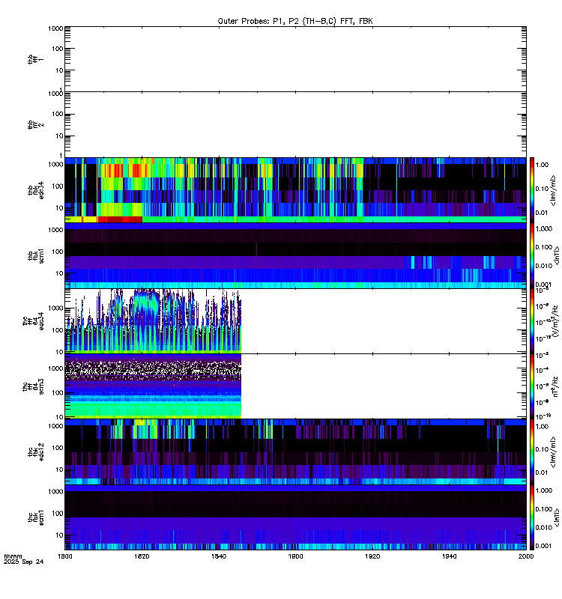Click the '0.01' value on the thc fbk edc12 color bar
The height and width of the screenshot is (599, 562).
click(542, 472)
